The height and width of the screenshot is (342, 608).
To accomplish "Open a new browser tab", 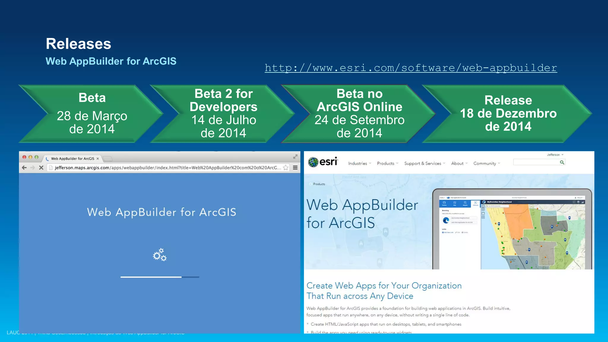I will [x=107, y=159].
